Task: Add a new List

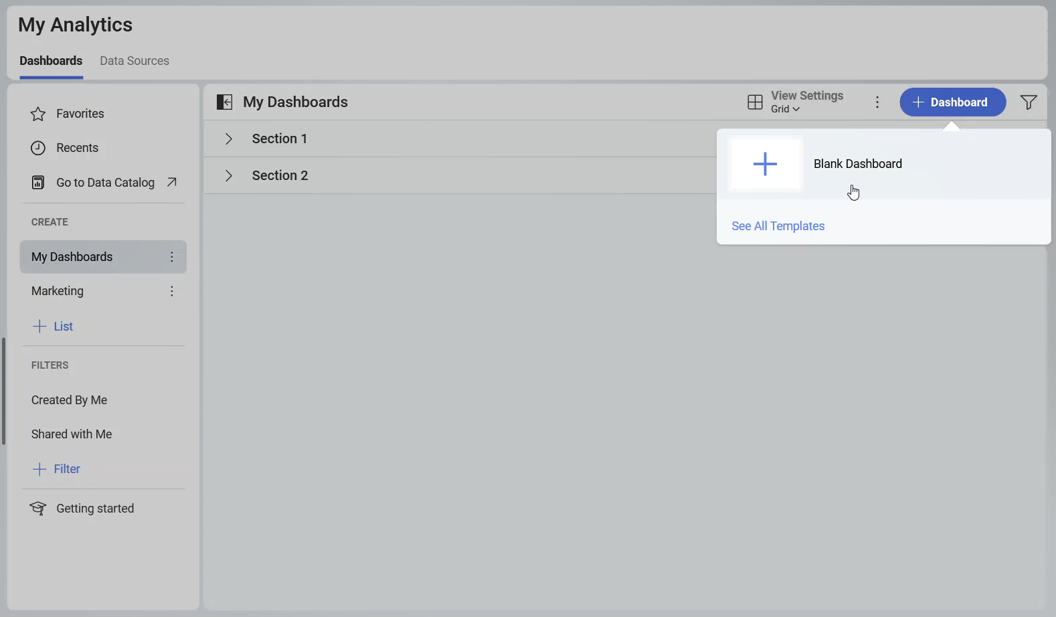Action: pos(53,326)
